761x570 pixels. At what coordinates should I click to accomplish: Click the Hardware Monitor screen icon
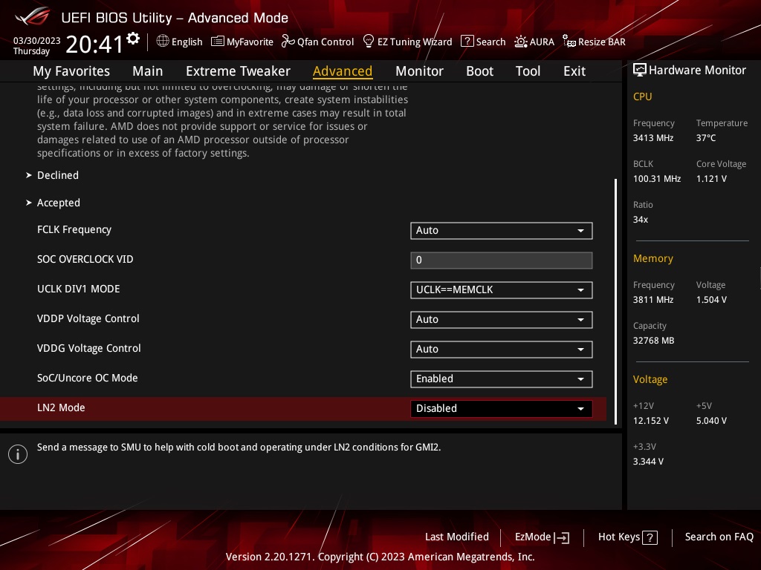point(640,70)
